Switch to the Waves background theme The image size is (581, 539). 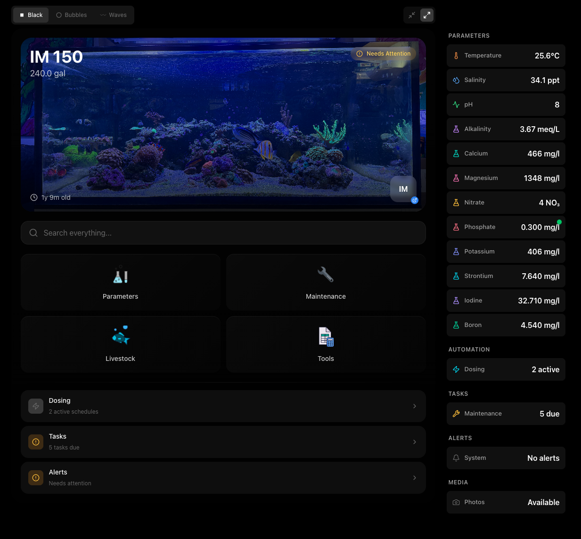114,15
